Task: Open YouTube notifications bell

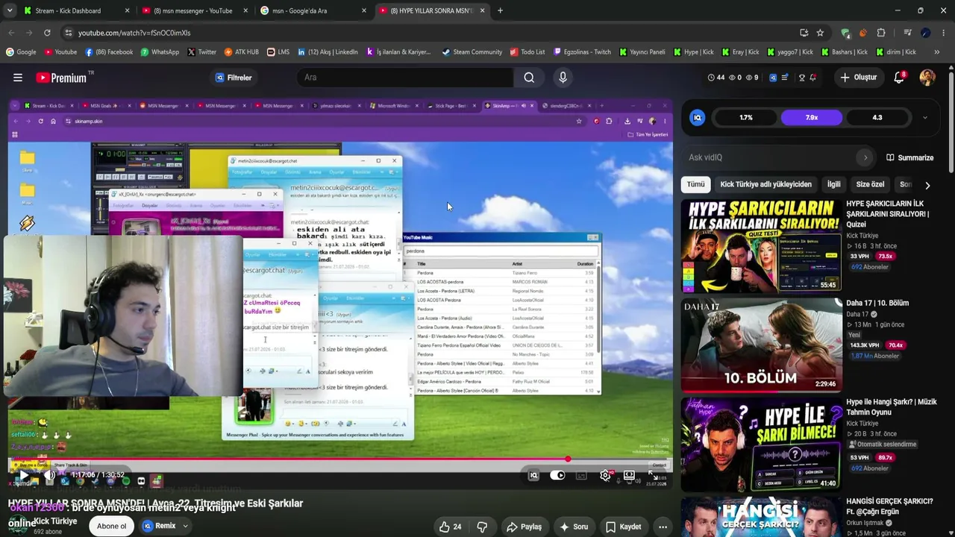Action: pyautogui.click(x=900, y=78)
